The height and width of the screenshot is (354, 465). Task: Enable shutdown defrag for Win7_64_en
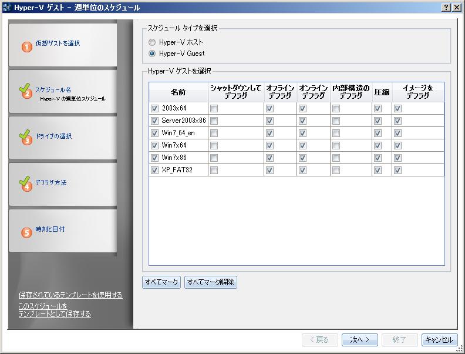click(214, 133)
